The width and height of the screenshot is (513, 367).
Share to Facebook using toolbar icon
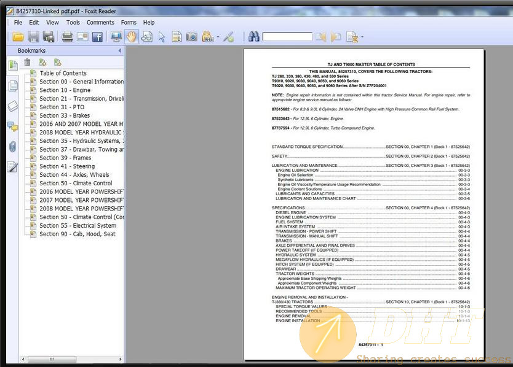(98, 37)
